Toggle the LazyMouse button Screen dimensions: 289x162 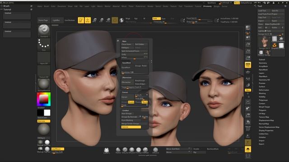[58, 149]
